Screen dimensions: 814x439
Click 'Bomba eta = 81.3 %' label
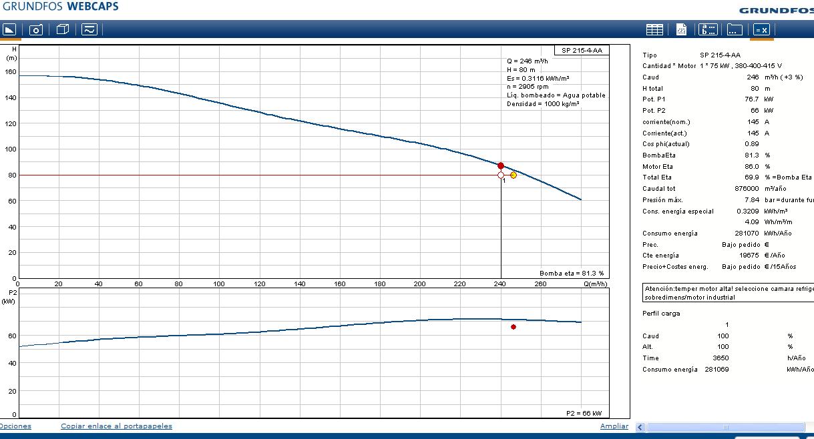tap(572, 274)
